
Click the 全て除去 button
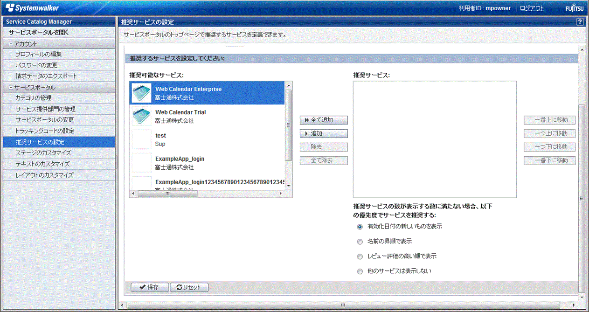pyautogui.click(x=324, y=161)
